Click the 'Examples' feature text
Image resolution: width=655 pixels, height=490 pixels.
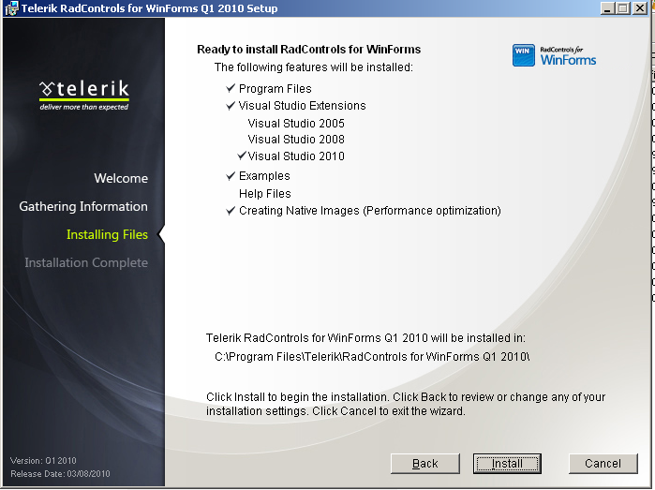click(264, 176)
